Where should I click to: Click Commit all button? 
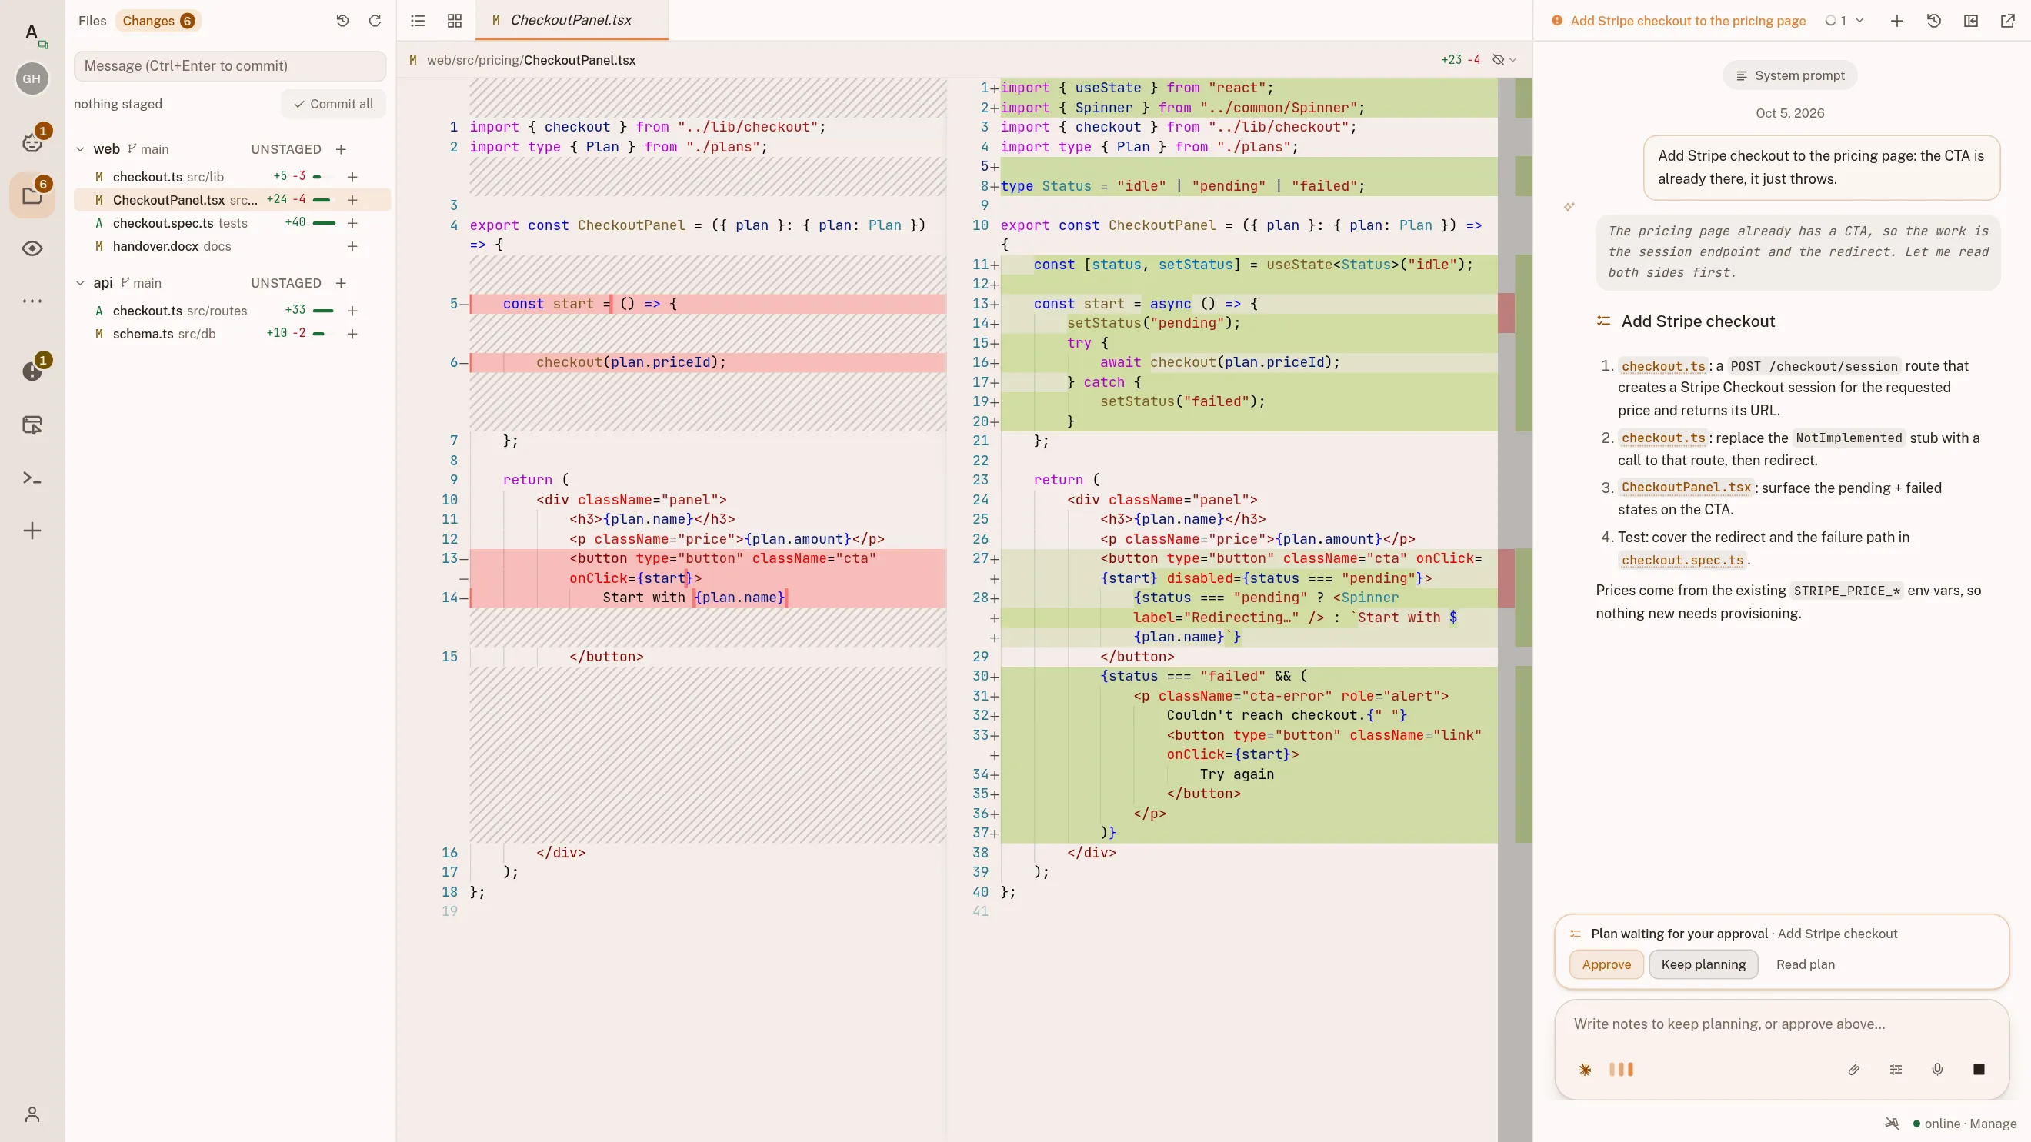tap(332, 103)
